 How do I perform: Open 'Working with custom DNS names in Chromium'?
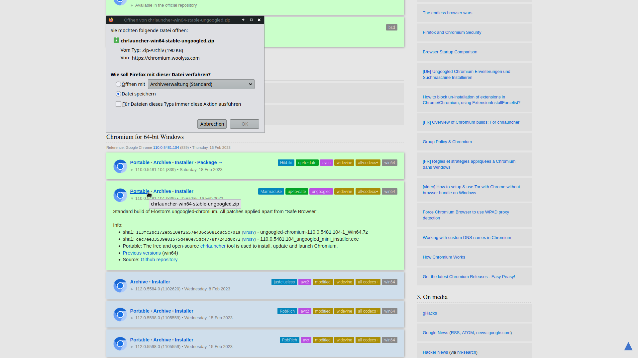(x=467, y=238)
